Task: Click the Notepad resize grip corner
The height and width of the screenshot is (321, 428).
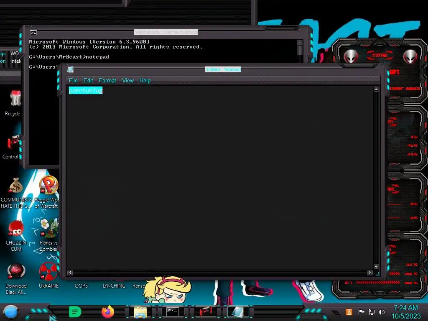Action: pyautogui.click(x=377, y=273)
